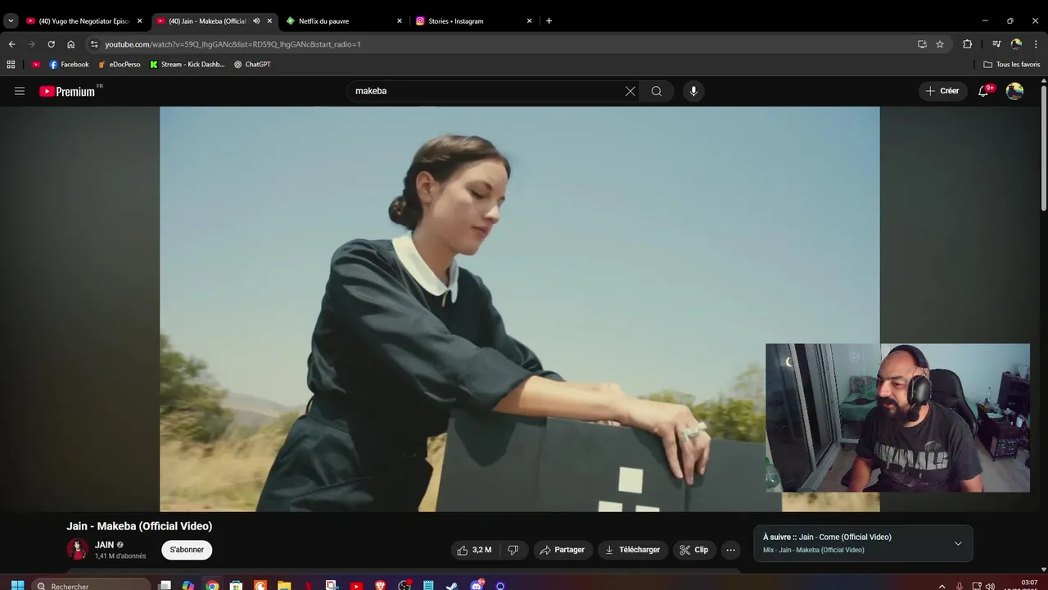
Task: Like the video with 3,2 M
Action: click(x=474, y=550)
